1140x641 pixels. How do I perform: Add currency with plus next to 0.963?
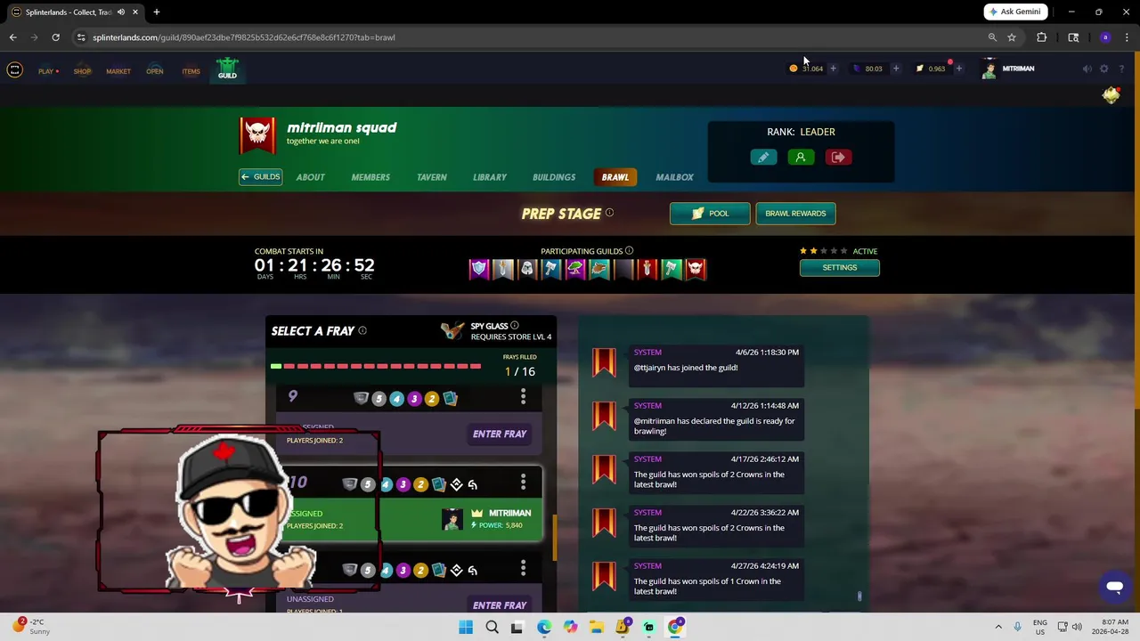[x=958, y=69]
